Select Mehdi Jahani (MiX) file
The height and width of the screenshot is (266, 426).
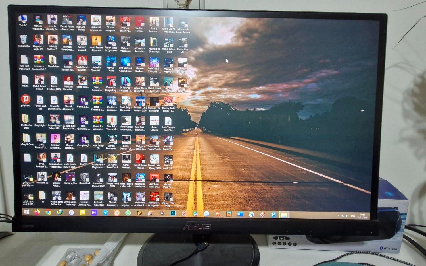click(x=39, y=83)
